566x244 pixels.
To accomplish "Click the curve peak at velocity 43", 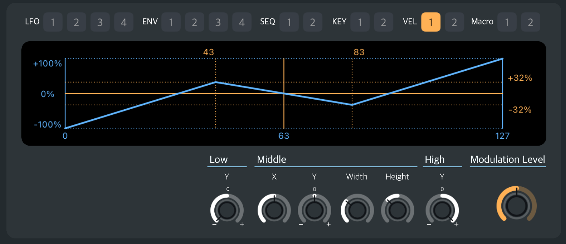I will (216, 82).
